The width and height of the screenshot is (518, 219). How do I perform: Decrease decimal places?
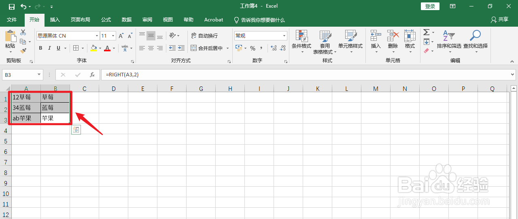282,48
